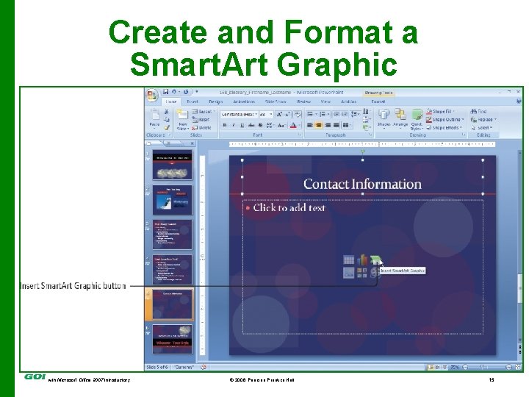Expand the Layout dropdown
Viewport: 529px width, 397px height.
pyautogui.click(x=204, y=112)
